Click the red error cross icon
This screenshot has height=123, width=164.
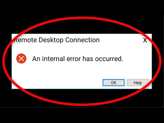pos(21,58)
